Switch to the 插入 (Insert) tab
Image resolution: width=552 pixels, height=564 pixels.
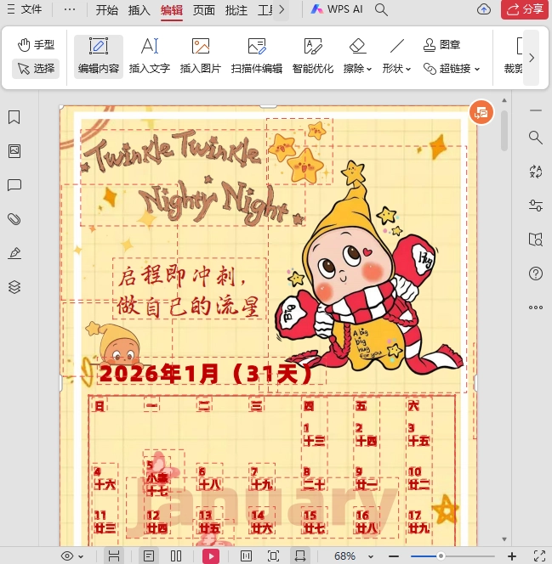tap(139, 10)
